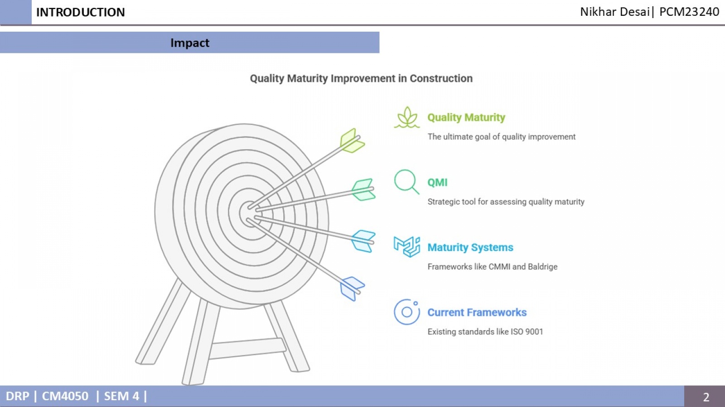Click the teal arrow fletching on target
Viewport: 725px width, 407px height.
[364, 189]
